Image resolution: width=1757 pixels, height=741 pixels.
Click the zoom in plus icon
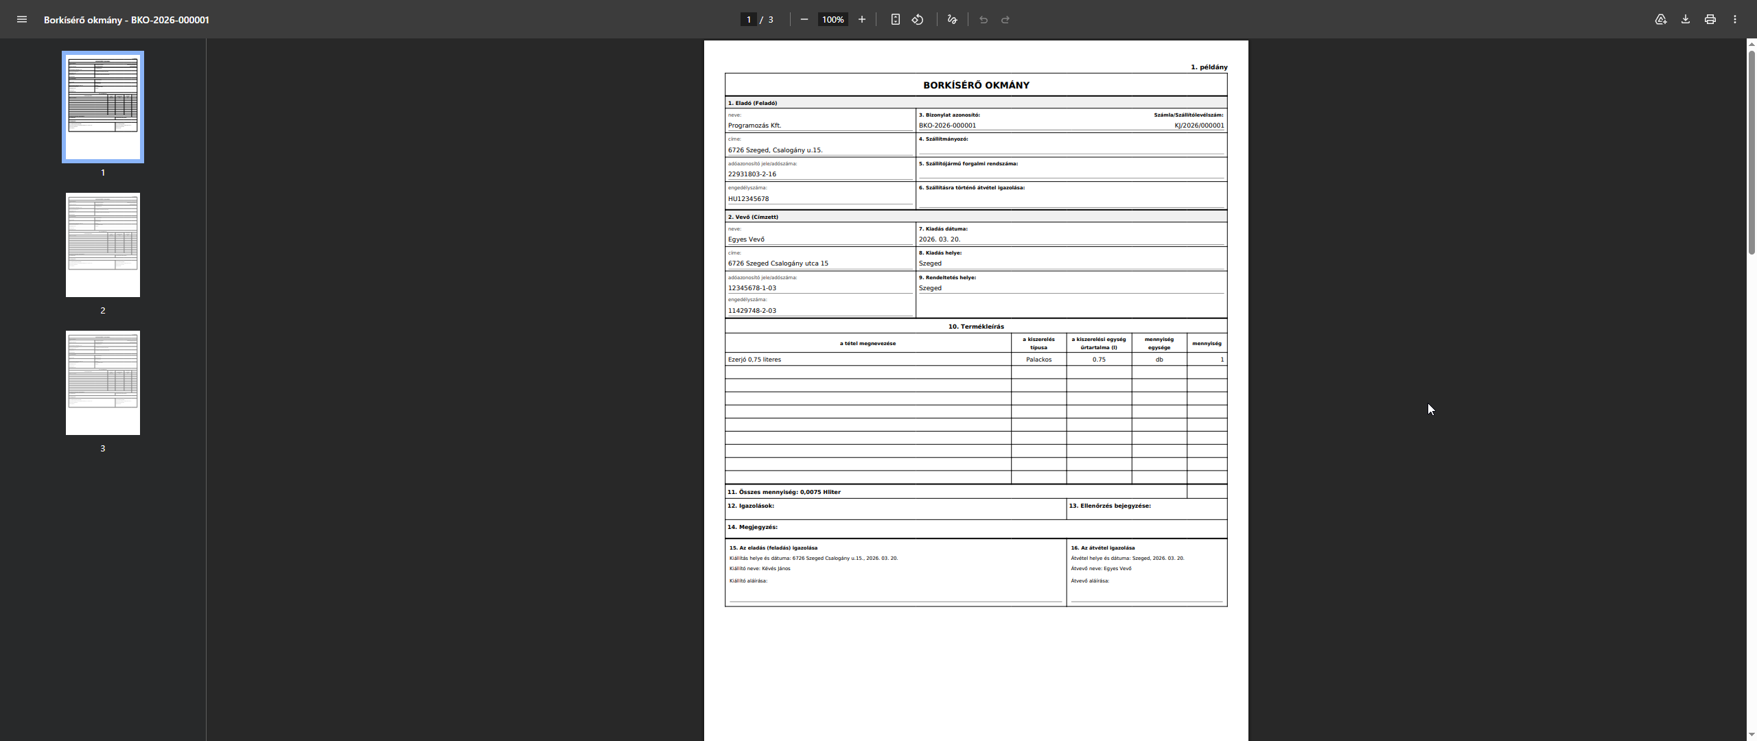click(862, 19)
